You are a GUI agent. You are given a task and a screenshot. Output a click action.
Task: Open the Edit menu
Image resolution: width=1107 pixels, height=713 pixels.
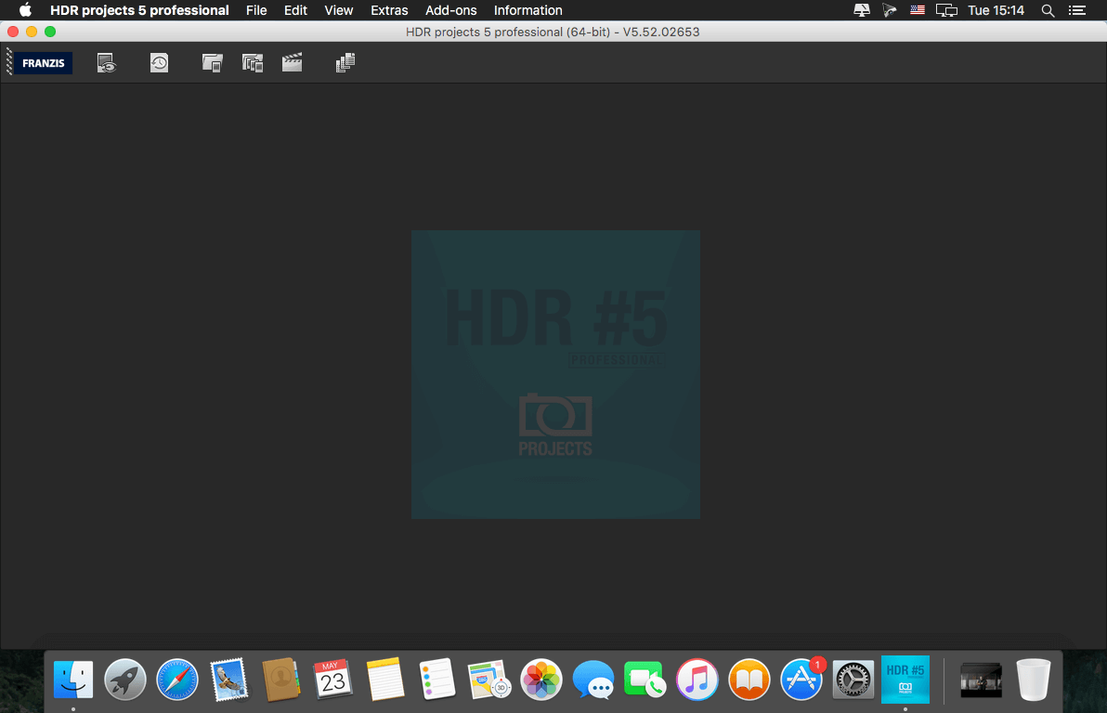[x=295, y=10]
